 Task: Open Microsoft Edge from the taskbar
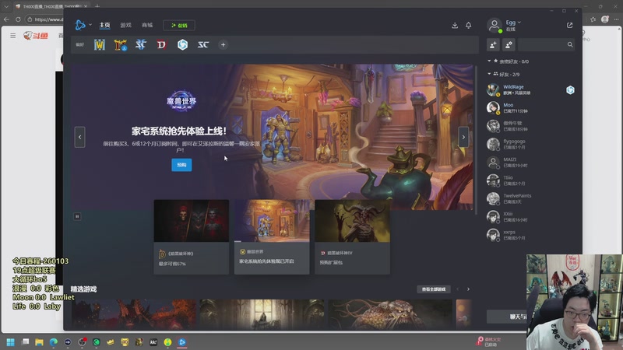[x=53, y=342]
